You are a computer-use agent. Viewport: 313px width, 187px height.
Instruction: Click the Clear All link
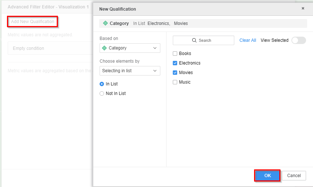(x=247, y=40)
